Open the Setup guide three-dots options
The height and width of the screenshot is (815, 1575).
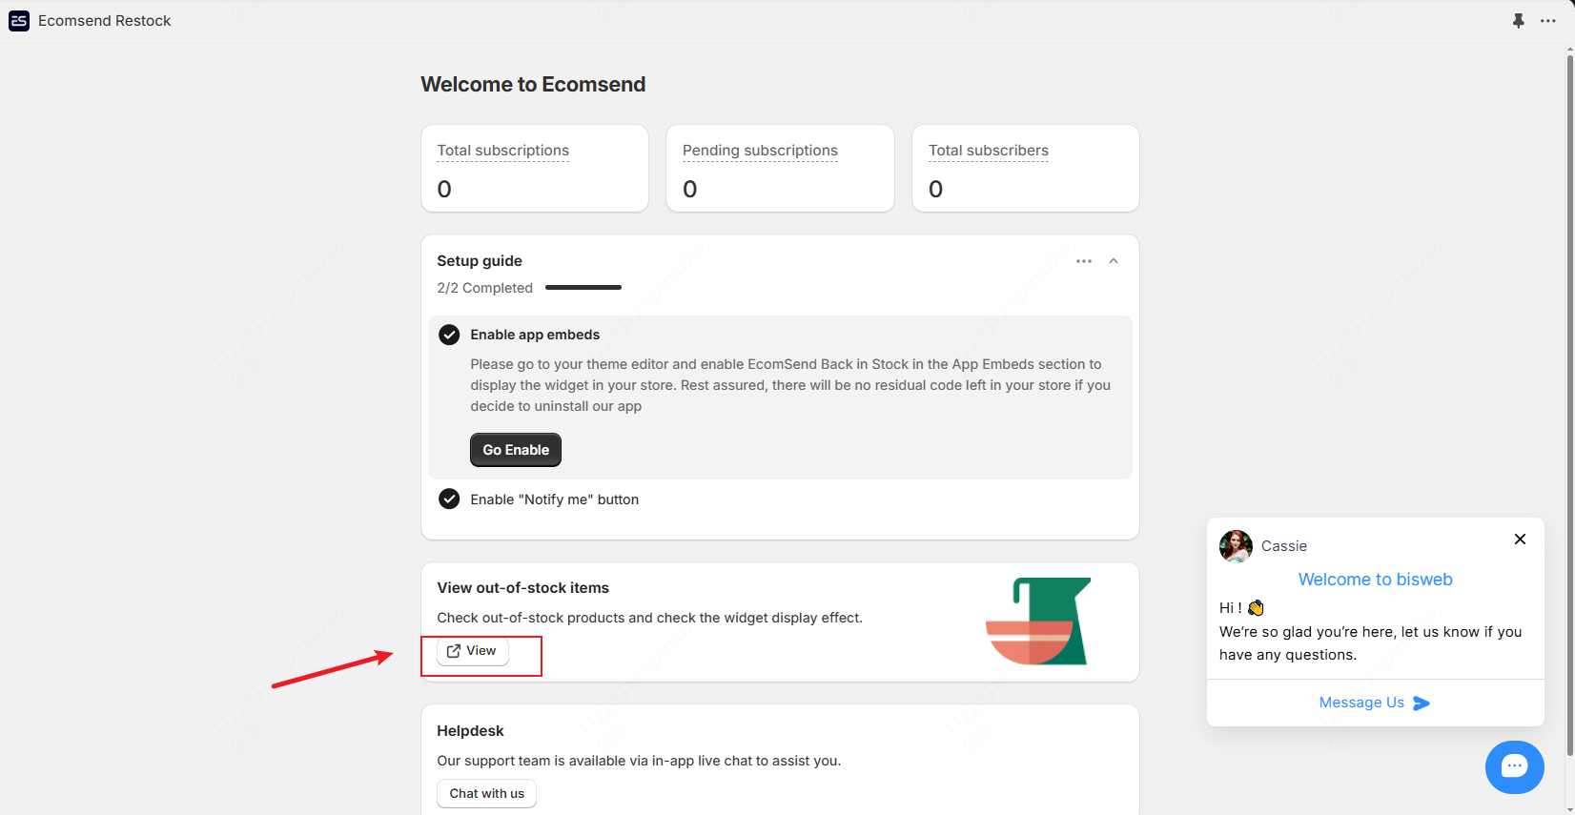click(x=1084, y=261)
